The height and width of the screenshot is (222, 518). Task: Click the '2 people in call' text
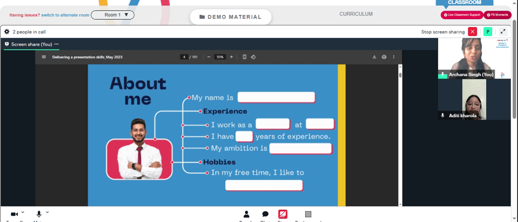point(29,32)
